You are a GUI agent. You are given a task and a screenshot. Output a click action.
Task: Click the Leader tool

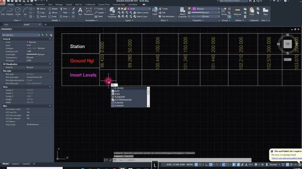(x=100, y=13)
